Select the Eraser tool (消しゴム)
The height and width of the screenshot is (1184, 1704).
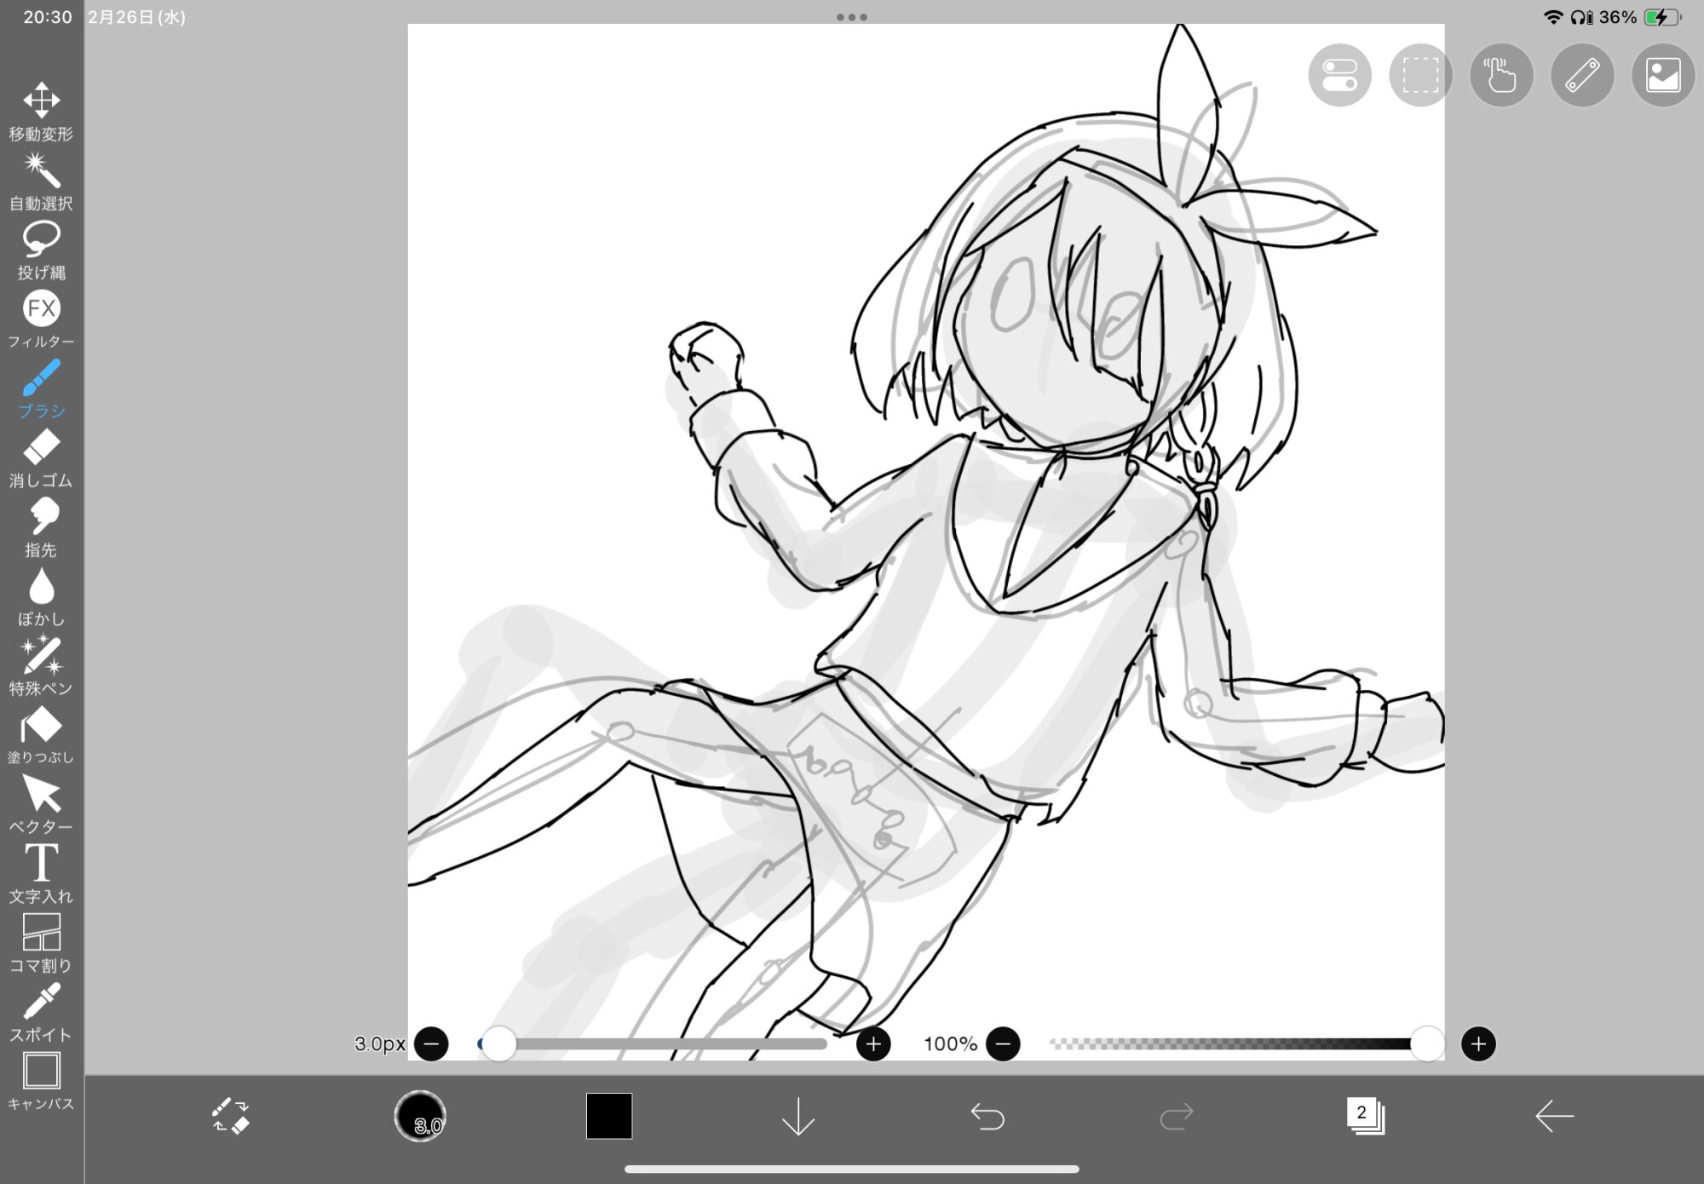(41, 458)
